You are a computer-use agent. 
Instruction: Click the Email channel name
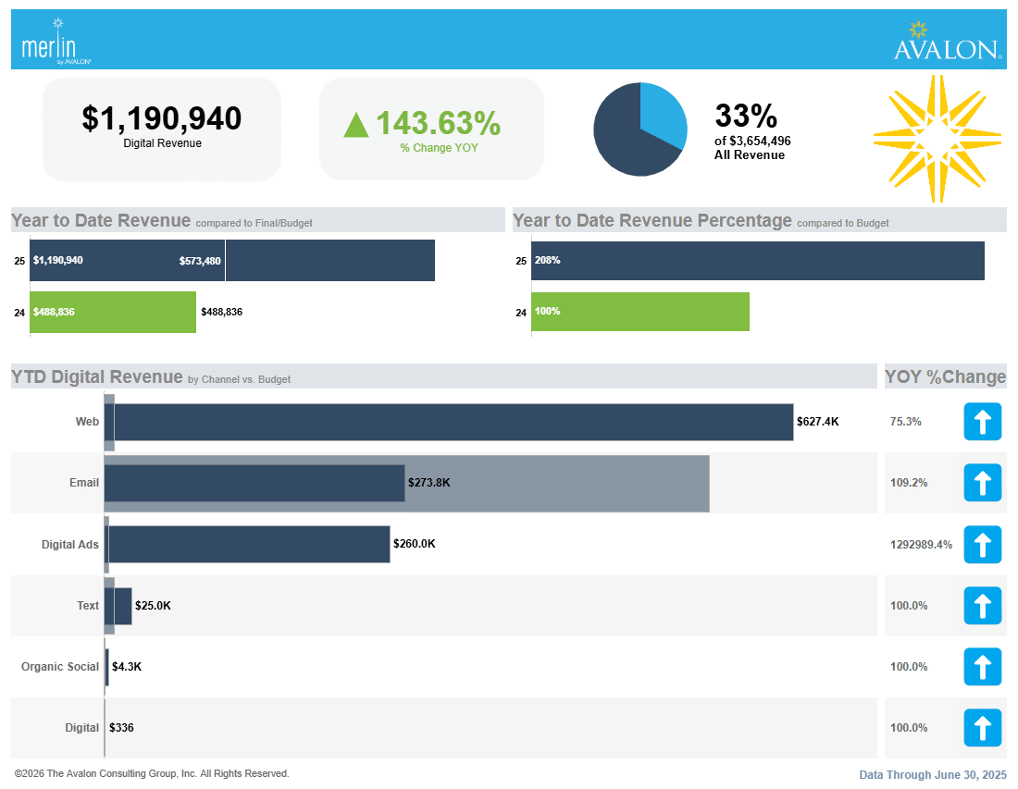pos(84,483)
